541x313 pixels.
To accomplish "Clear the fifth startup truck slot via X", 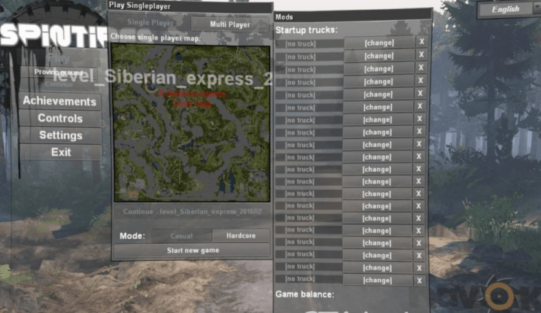I will (421, 93).
